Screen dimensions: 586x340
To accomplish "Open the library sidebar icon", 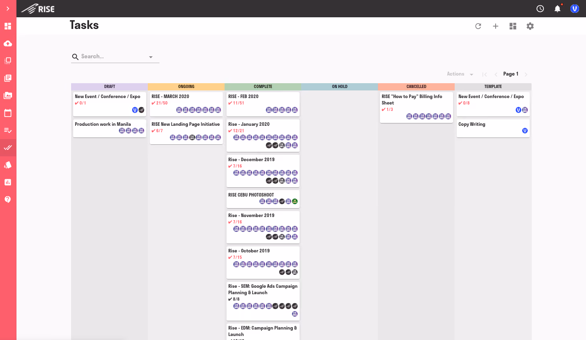I will pos(8,78).
